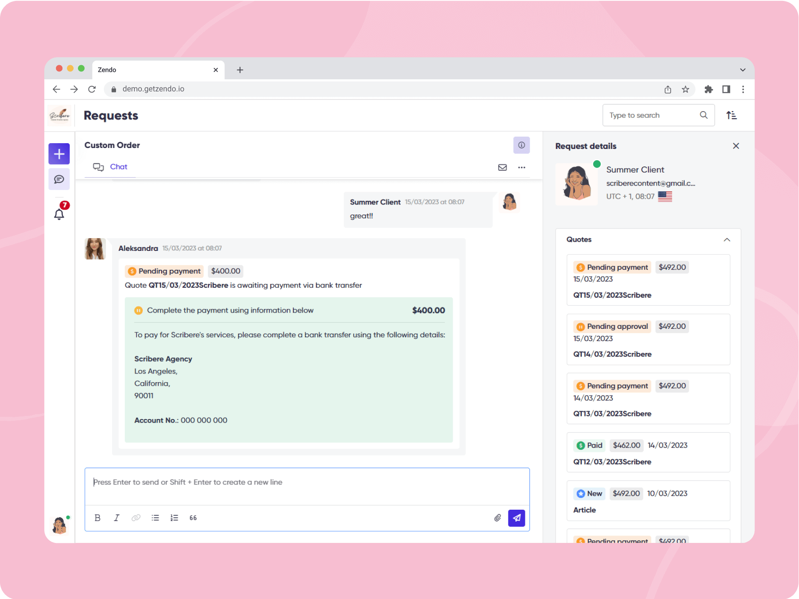Click the Scribere Agency name in payment details
The height and width of the screenshot is (599, 799).
(163, 359)
